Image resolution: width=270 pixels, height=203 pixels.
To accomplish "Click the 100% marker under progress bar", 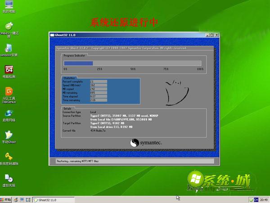I will (200, 69).
